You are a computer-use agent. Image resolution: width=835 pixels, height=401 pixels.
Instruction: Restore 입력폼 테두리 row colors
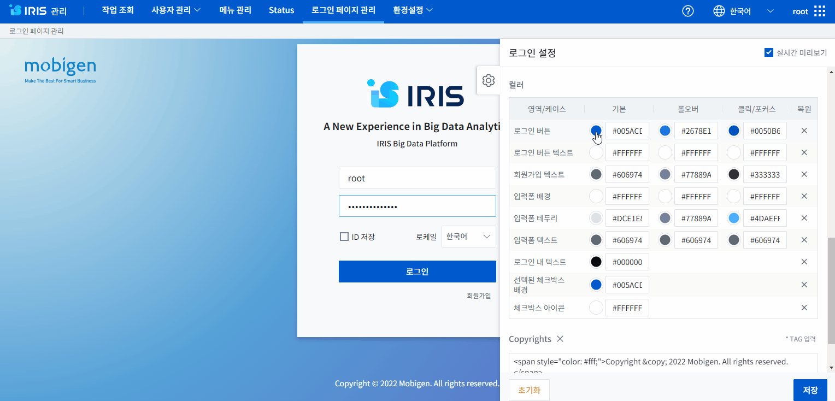pyautogui.click(x=804, y=218)
